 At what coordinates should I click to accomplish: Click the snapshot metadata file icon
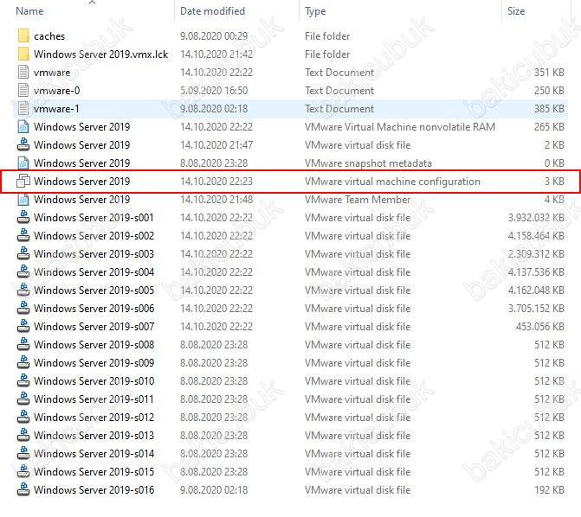[23, 163]
